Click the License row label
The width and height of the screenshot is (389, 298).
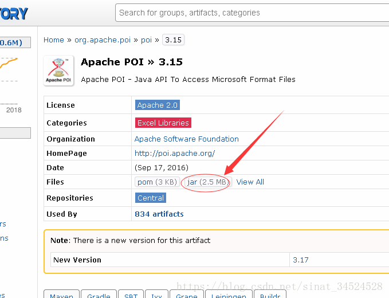(61, 105)
